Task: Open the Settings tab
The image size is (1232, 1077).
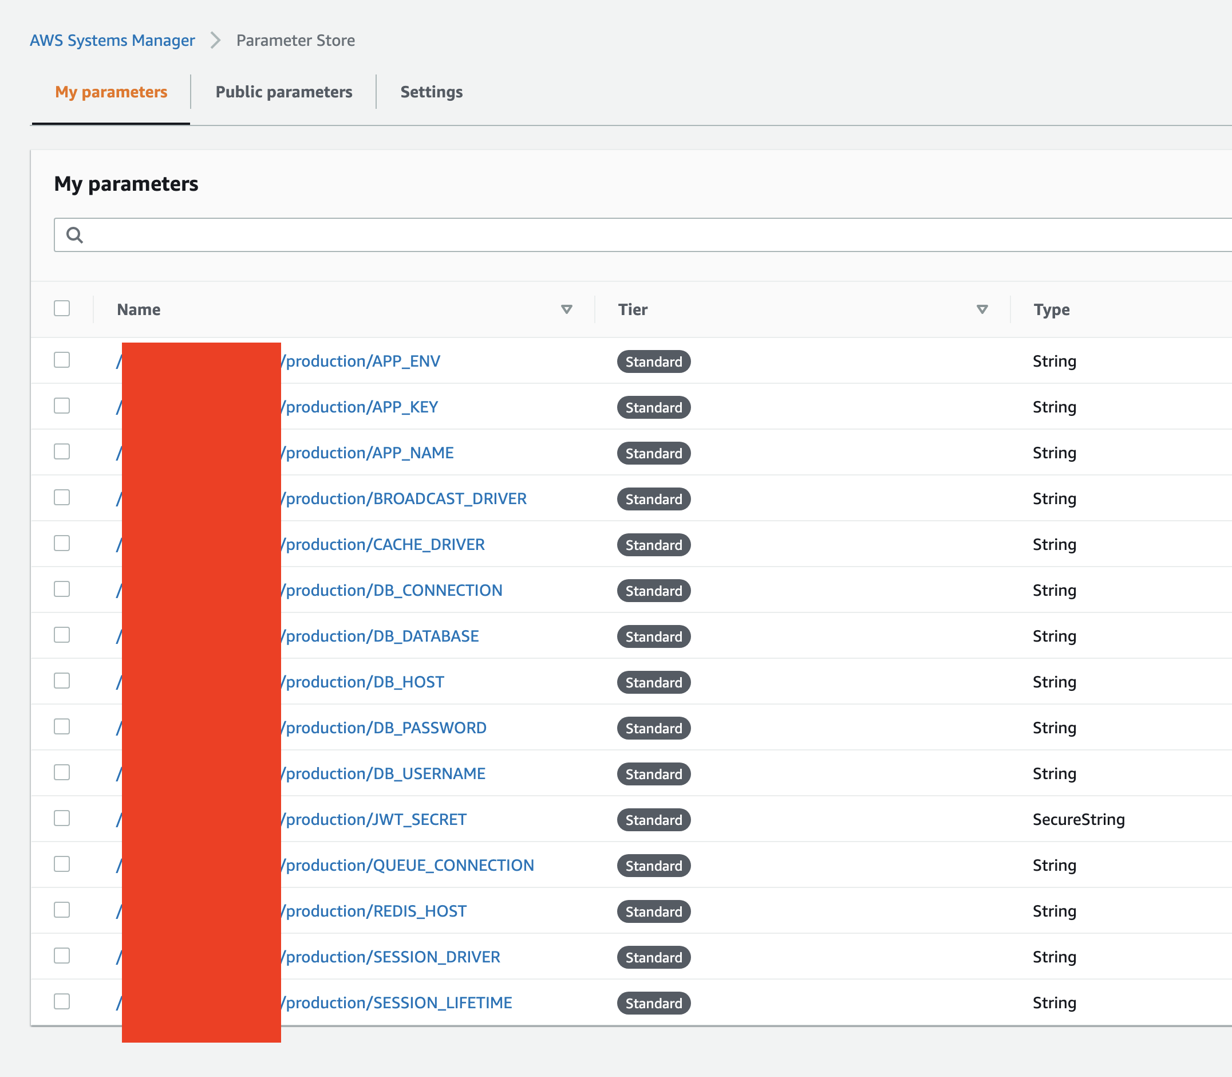Action: click(x=431, y=92)
